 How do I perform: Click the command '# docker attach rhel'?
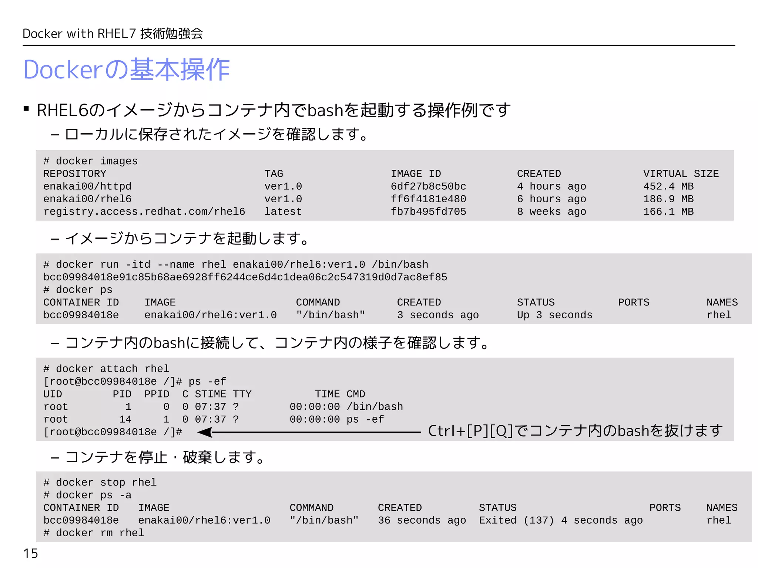(106, 369)
